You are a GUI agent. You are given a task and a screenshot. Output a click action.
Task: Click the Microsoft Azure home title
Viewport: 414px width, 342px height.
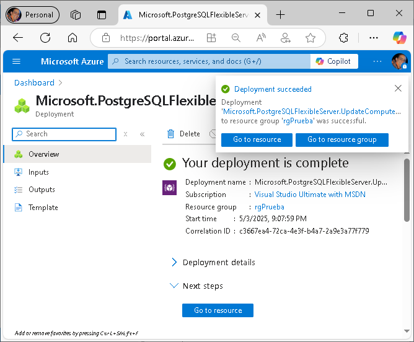click(x=73, y=61)
